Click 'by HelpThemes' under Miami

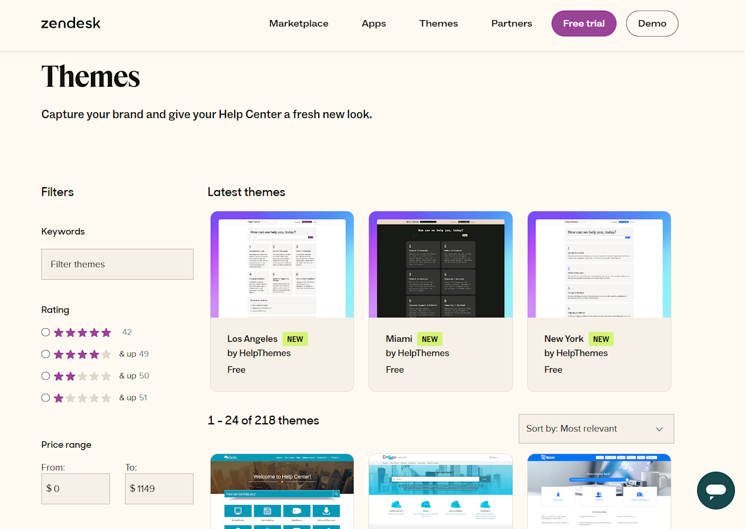pos(418,353)
